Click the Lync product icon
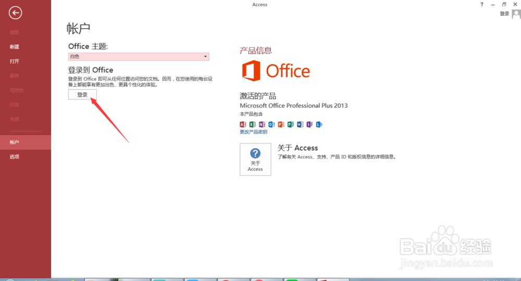 (319, 125)
